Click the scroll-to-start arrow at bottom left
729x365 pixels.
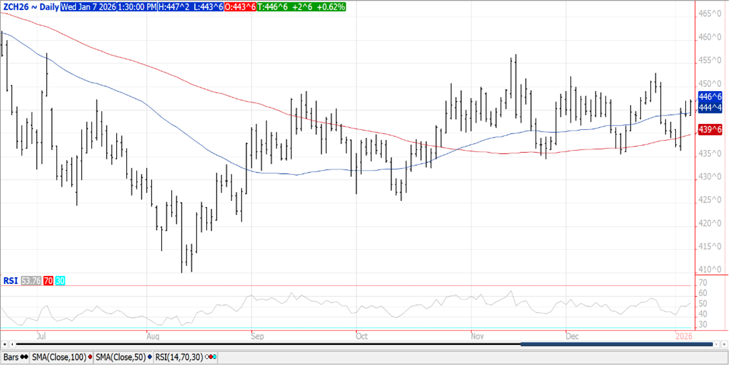tap(5, 344)
